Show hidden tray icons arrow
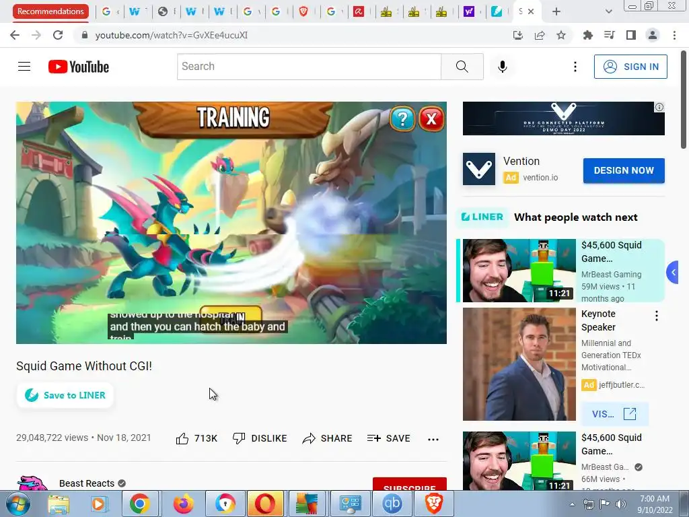Image resolution: width=689 pixels, height=517 pixels. [x=572, y=504]
